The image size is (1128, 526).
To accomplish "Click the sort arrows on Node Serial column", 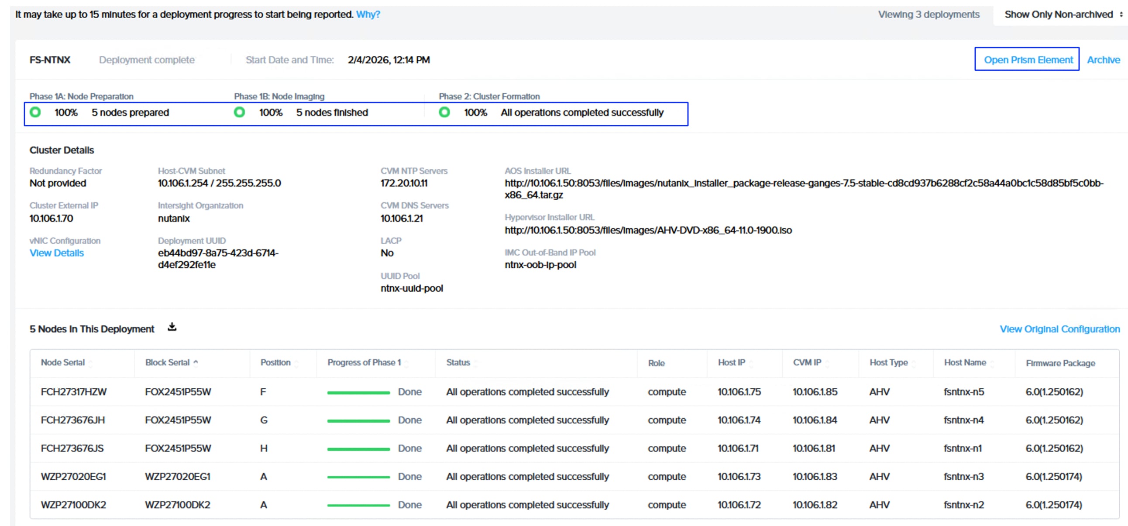I will [91, 363].
